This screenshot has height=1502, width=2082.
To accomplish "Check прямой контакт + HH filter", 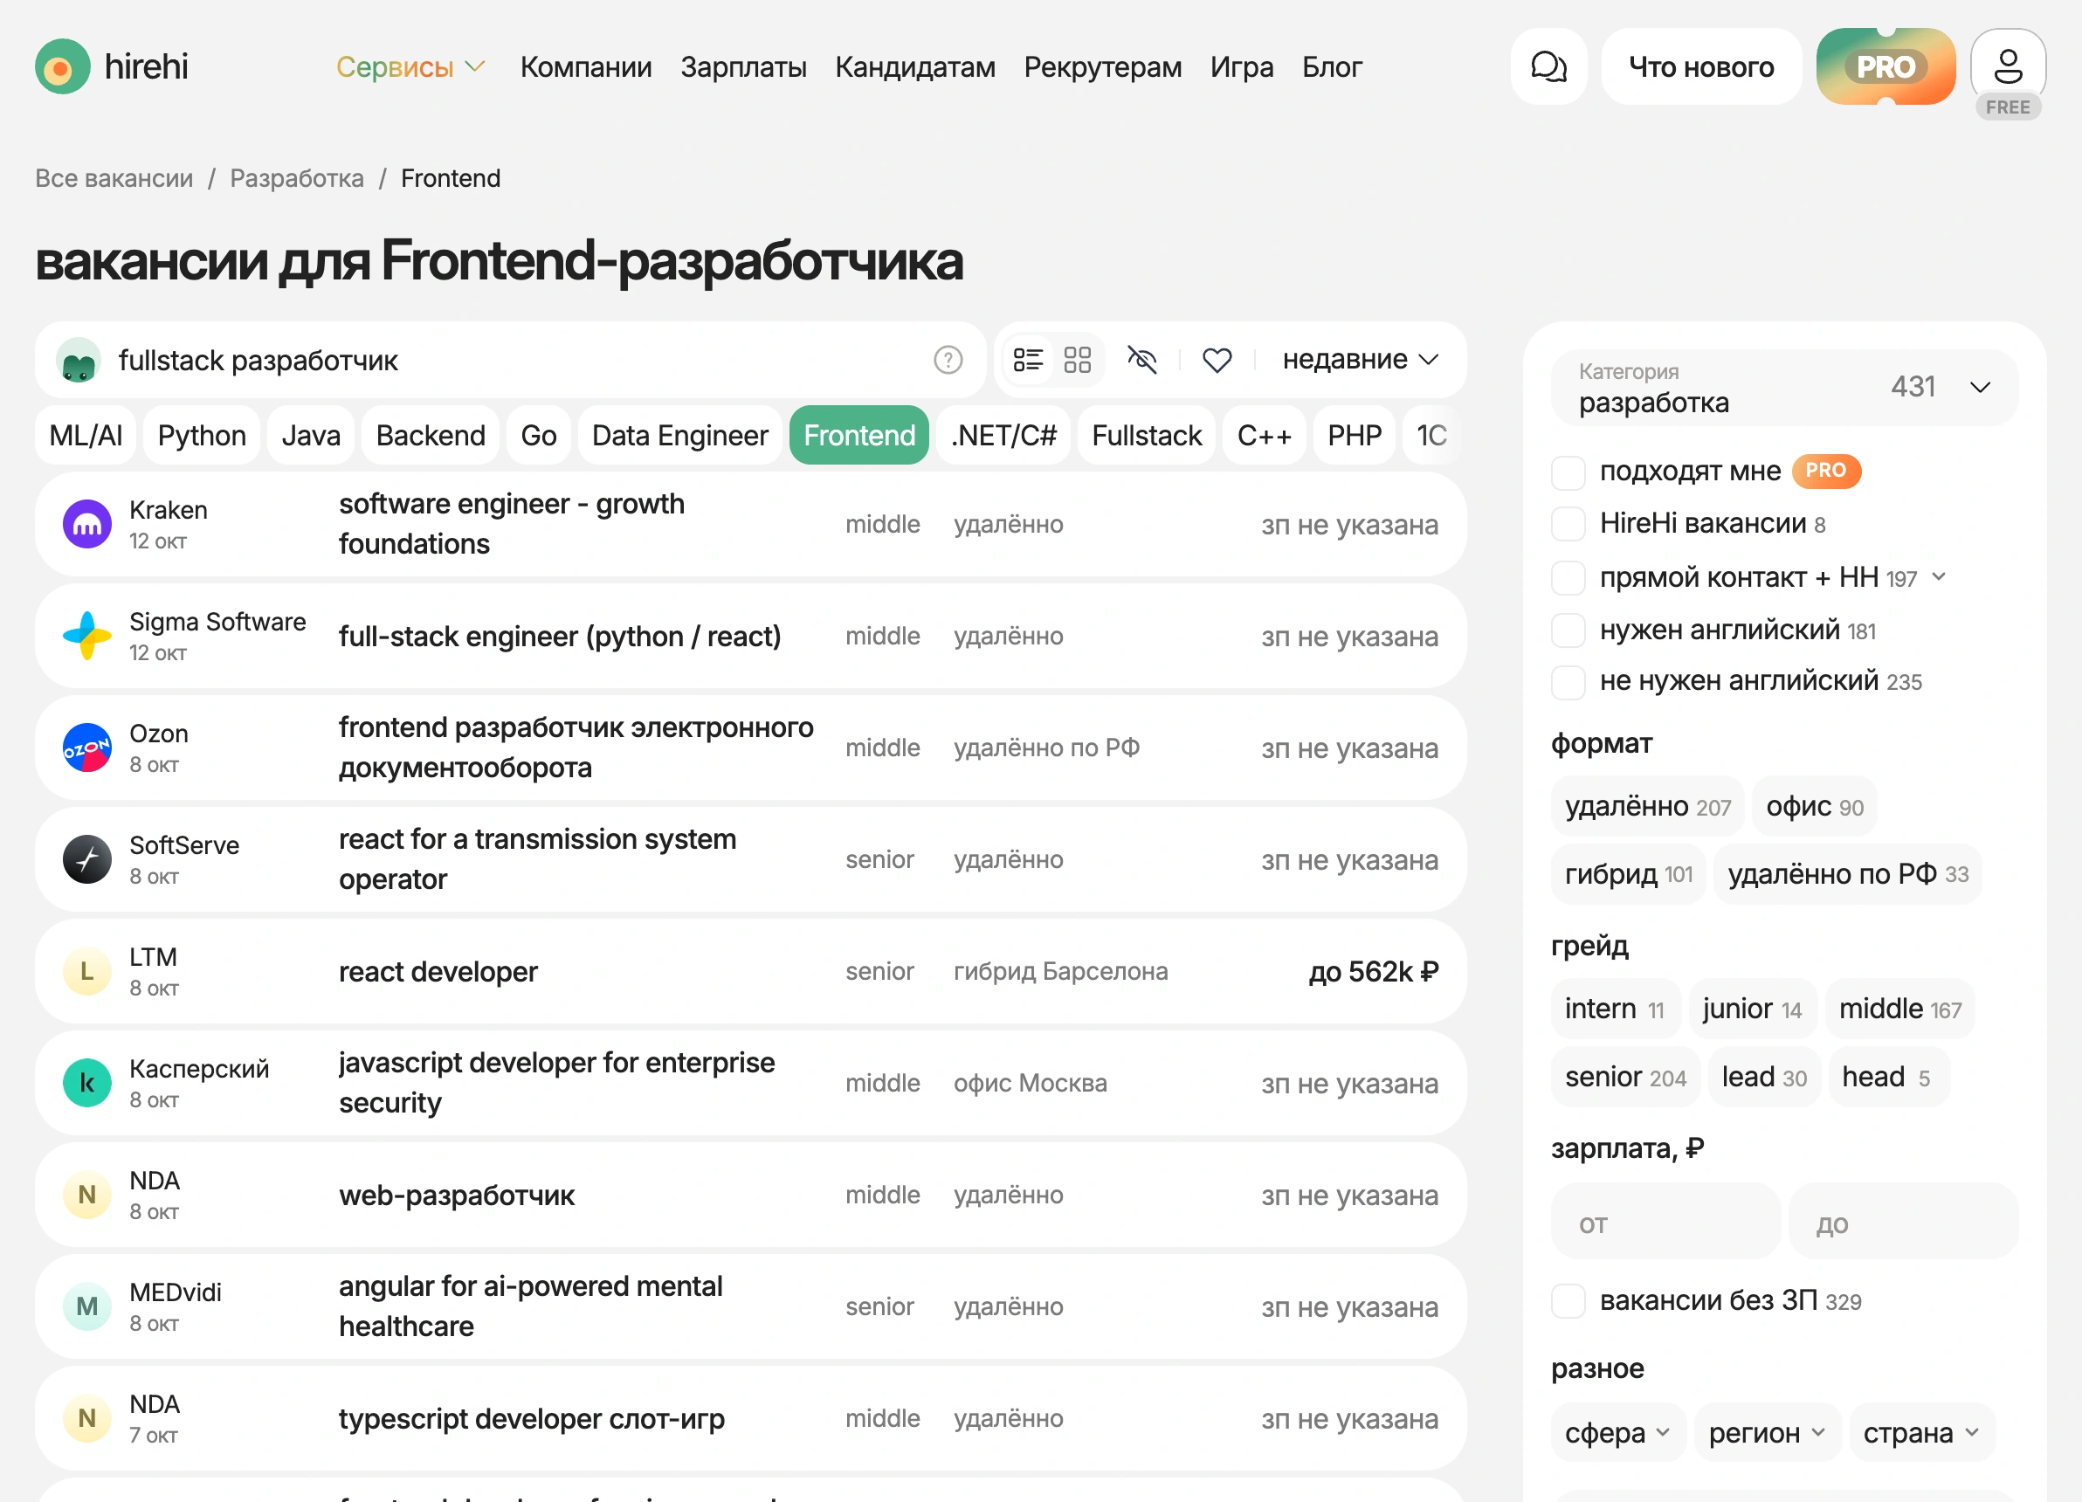I will tap(1568, 578).
